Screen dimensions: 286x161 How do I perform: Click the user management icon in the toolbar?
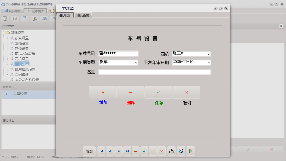coord(34,18)
